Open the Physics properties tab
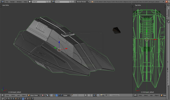Screen dimensions: 170x100 click(x=32, y=99)
